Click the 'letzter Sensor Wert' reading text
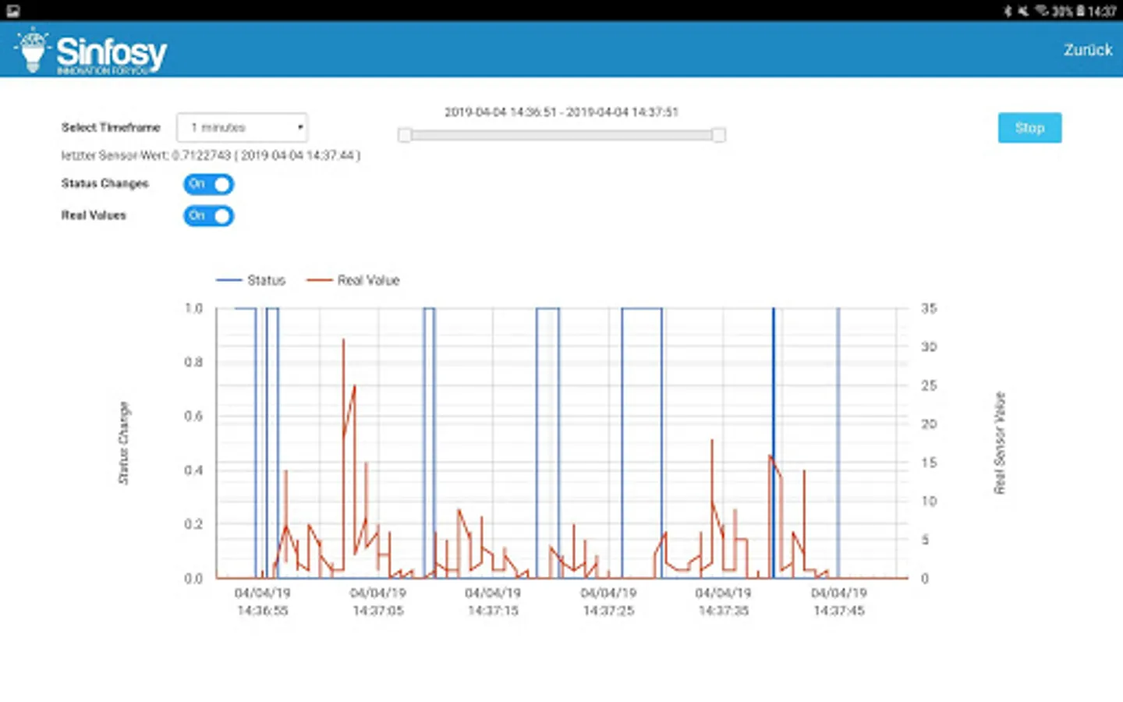The image size is (1123, 702). [211, 155]
